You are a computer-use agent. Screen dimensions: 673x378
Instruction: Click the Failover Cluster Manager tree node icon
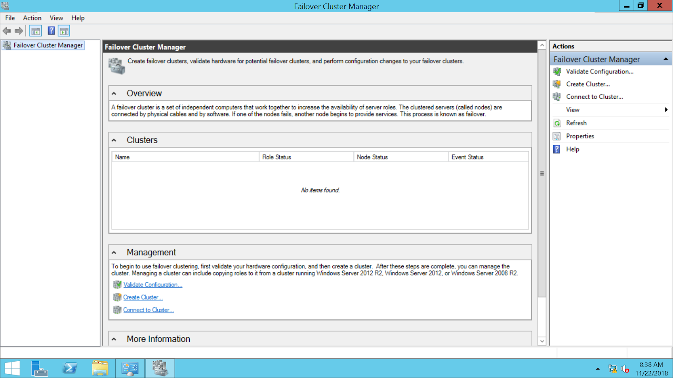point(7,45)
